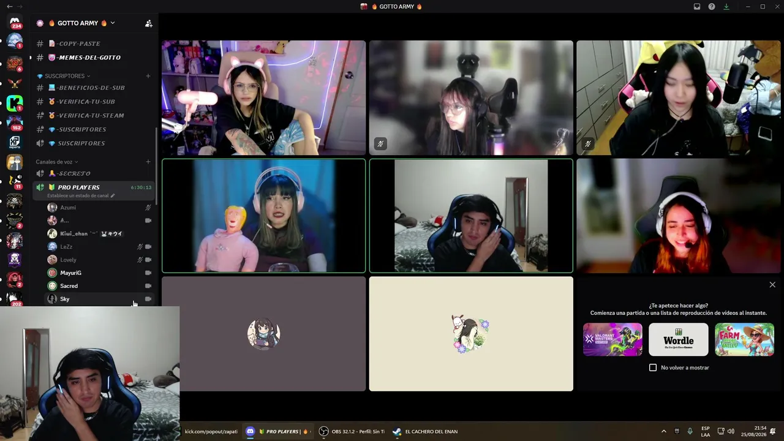
Task: Collapse the Canales de voz category
Action: [57, 162]
